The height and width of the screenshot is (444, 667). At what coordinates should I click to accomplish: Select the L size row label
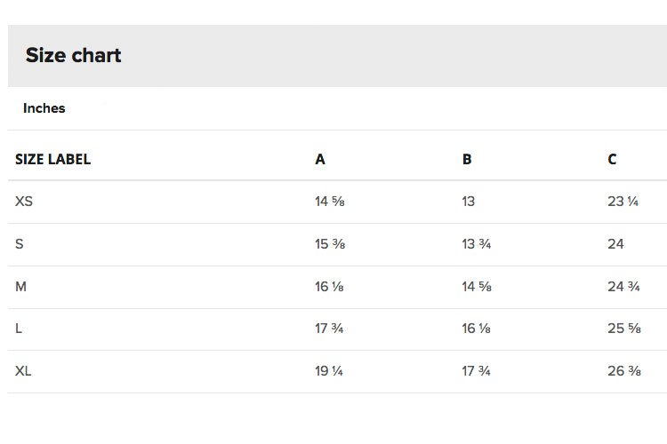tap(19, 329)
